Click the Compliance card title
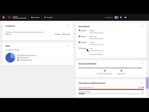 pyautogui.click(x=10, y=26)
